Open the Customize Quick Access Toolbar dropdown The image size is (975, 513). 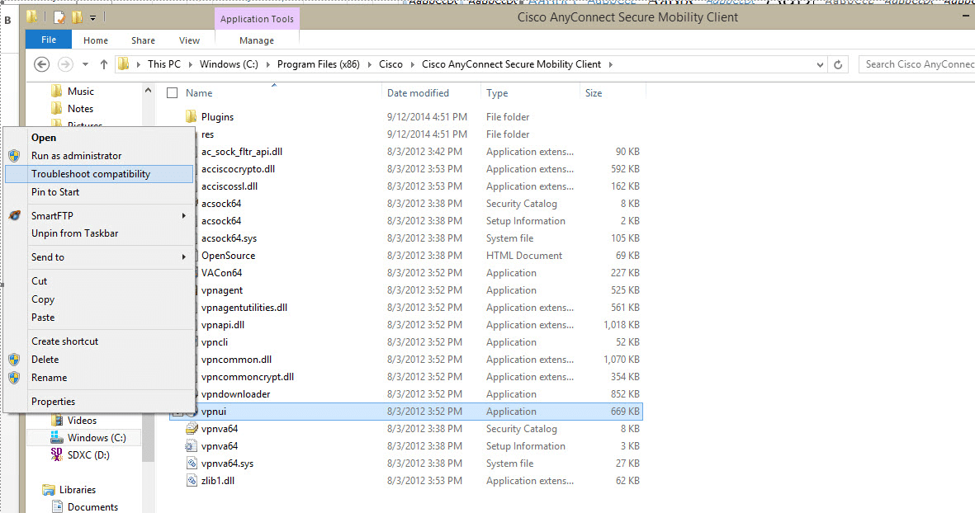[92, 18]
